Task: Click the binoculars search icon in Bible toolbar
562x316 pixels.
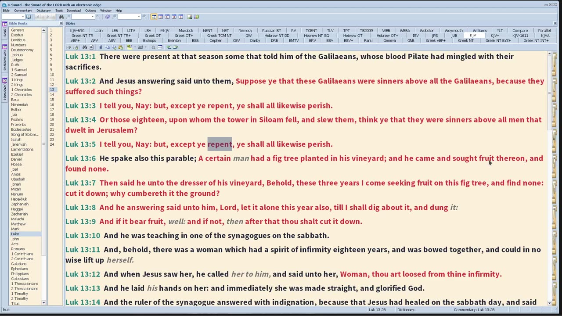Action: (85, 47)
